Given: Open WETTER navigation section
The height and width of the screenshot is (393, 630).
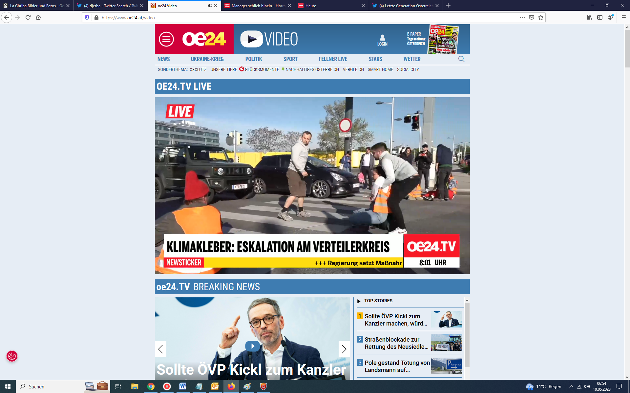Looking at the screenshot, I should tap(412, 59).
